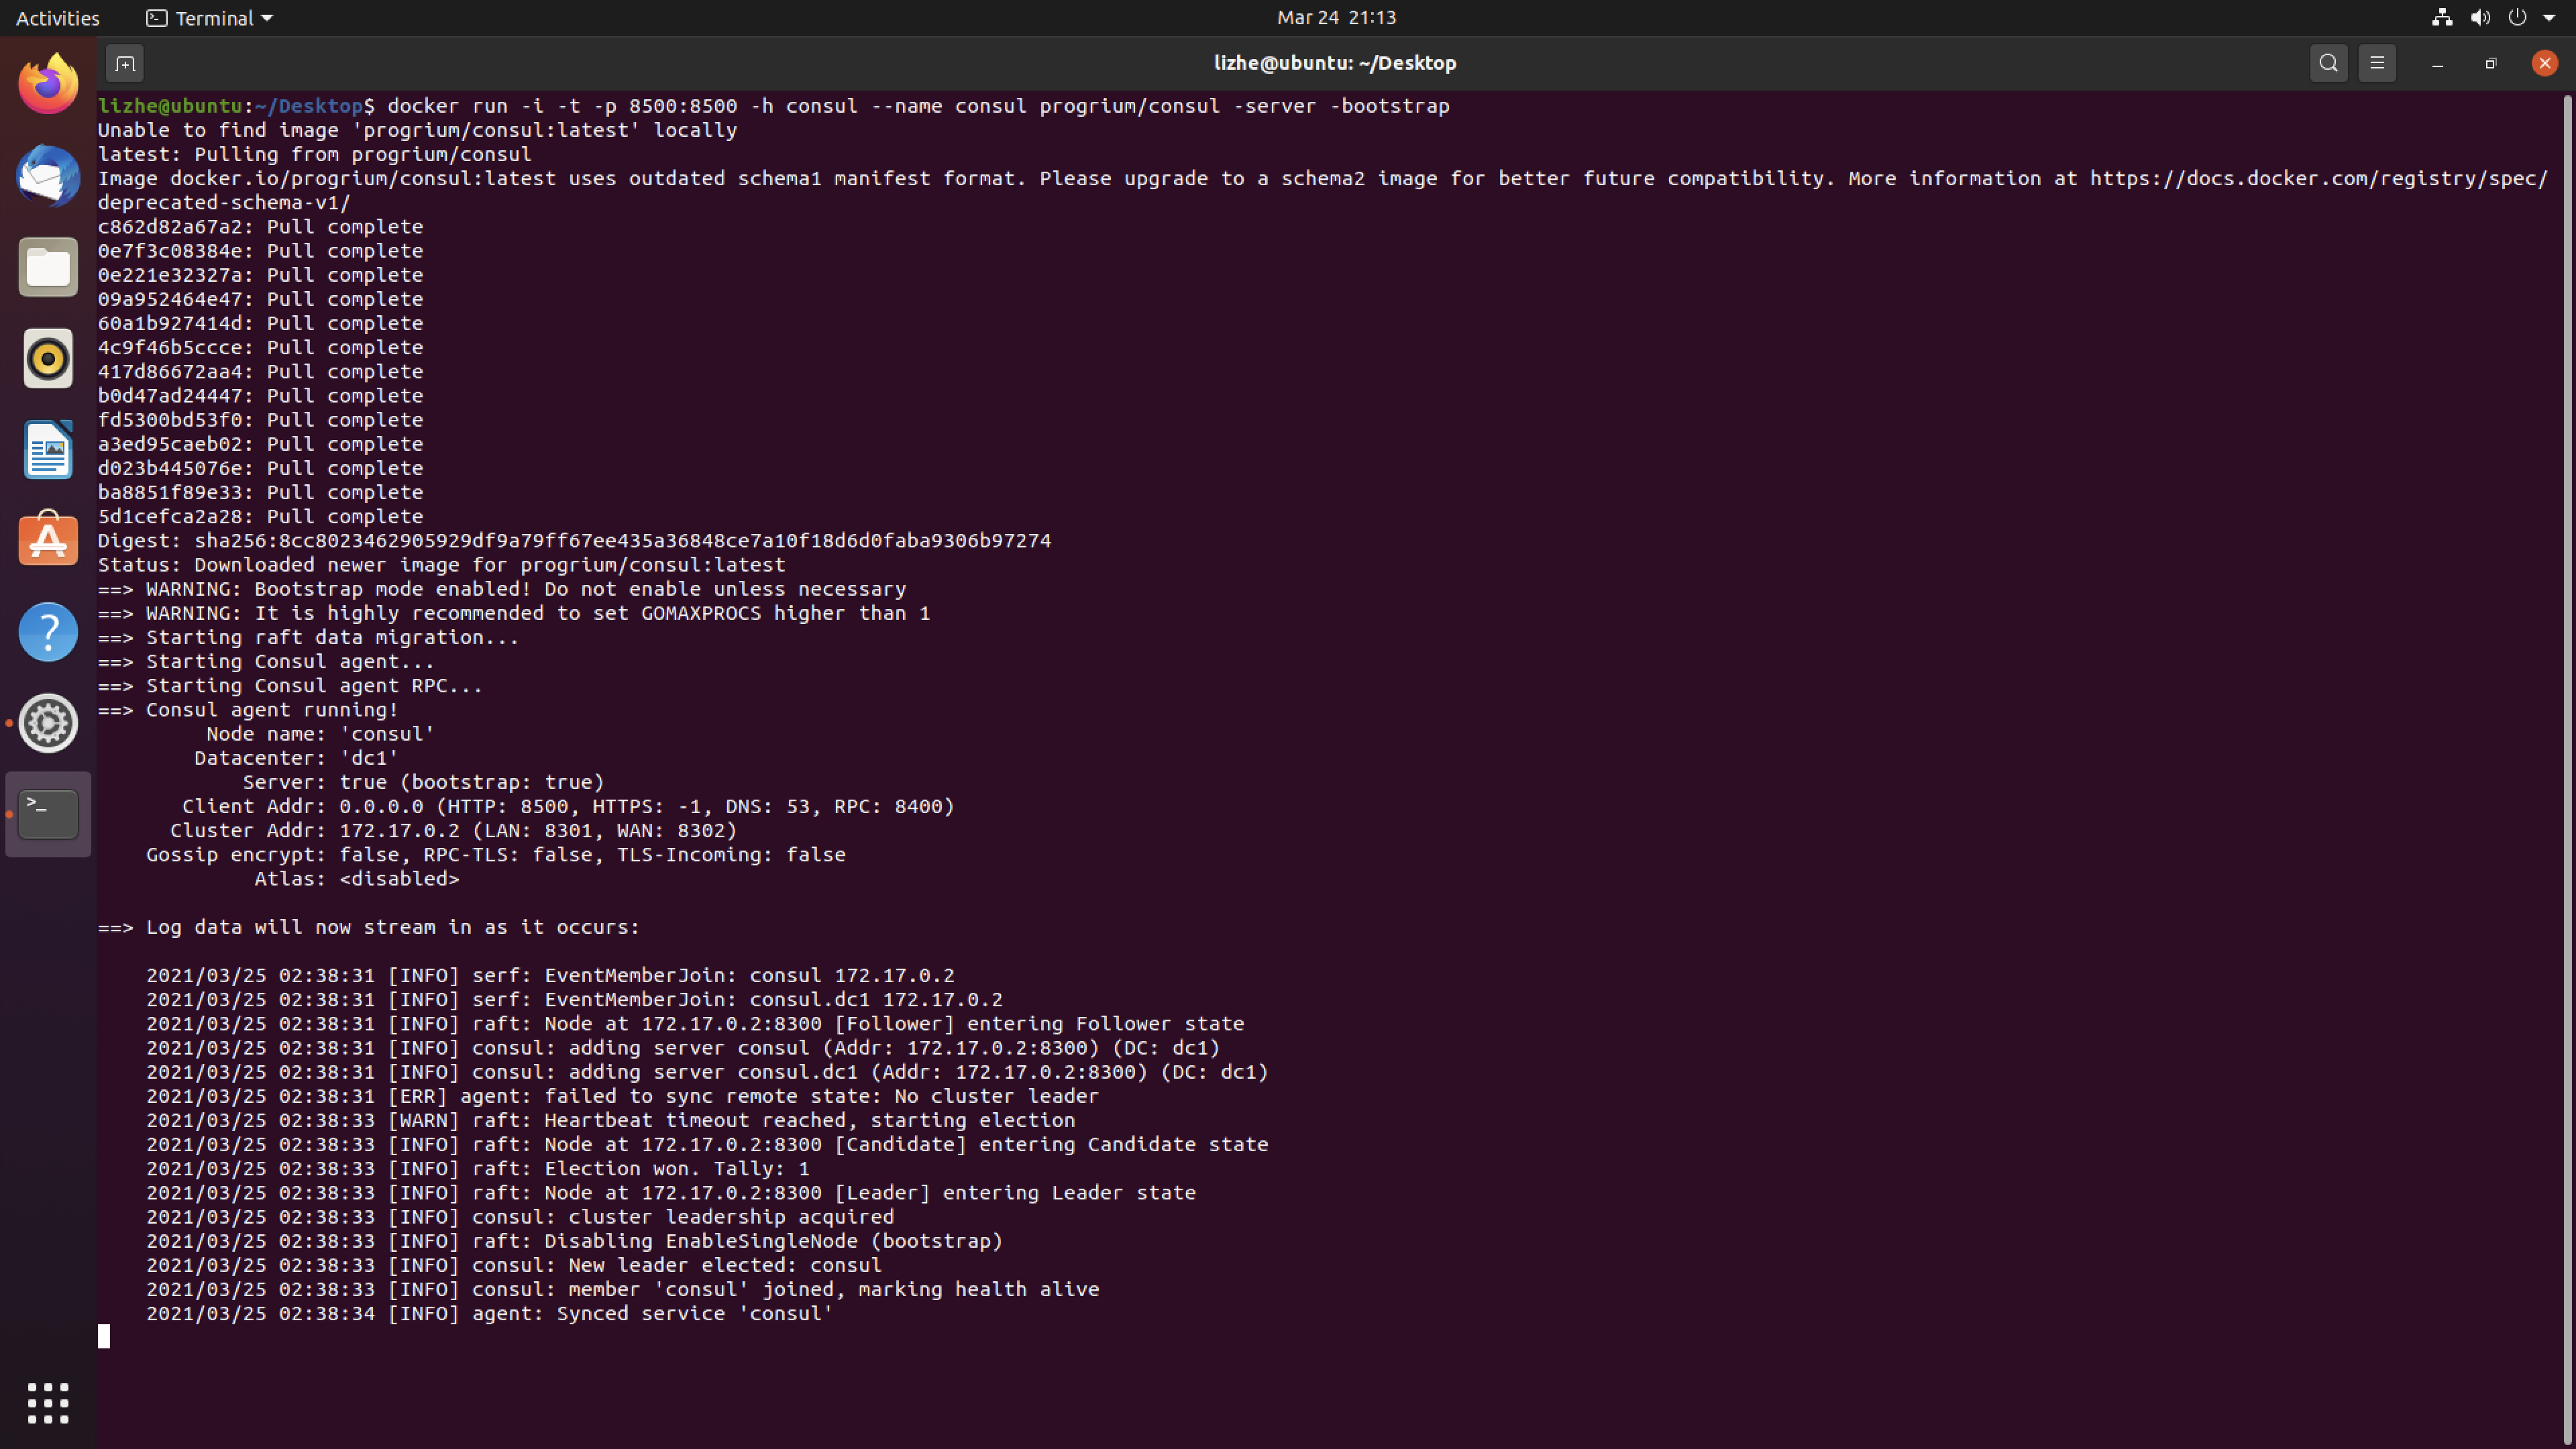Minimize the terminal window
Viewport: 2576px width, 1449px height.
click(2437, 63)
